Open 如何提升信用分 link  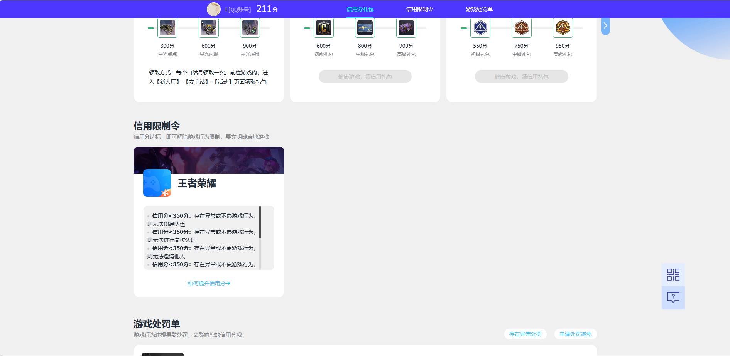pyautogui.click(x=209, y=284)
